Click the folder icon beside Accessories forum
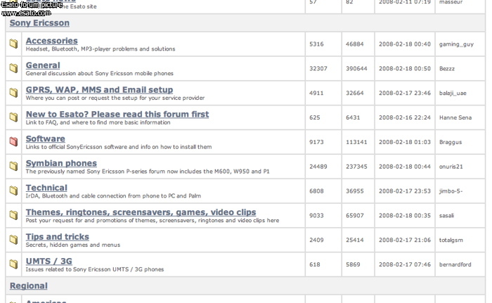The height and width of the screenshot is (303, 492). point(13,44)
